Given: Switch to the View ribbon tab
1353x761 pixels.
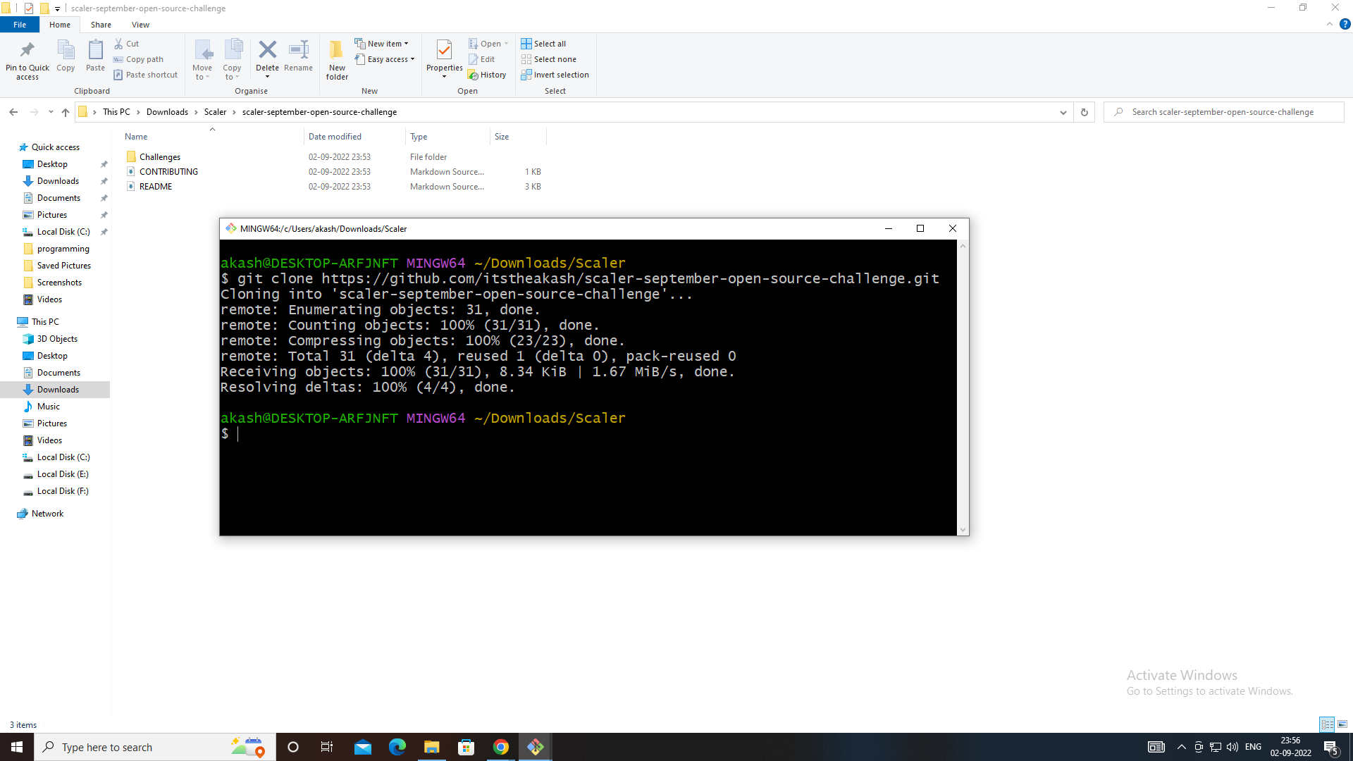Looking at the screenshot, I should (140, 24).
